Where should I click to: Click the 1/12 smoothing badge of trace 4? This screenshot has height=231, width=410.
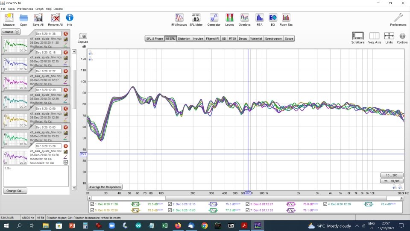369,204
